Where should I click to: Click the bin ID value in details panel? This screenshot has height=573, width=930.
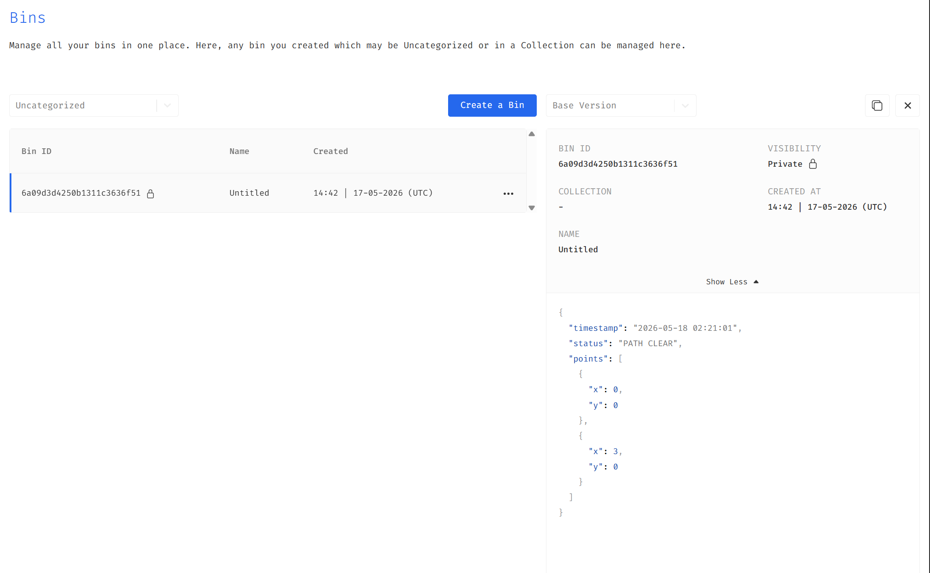[x=618, y=164]
